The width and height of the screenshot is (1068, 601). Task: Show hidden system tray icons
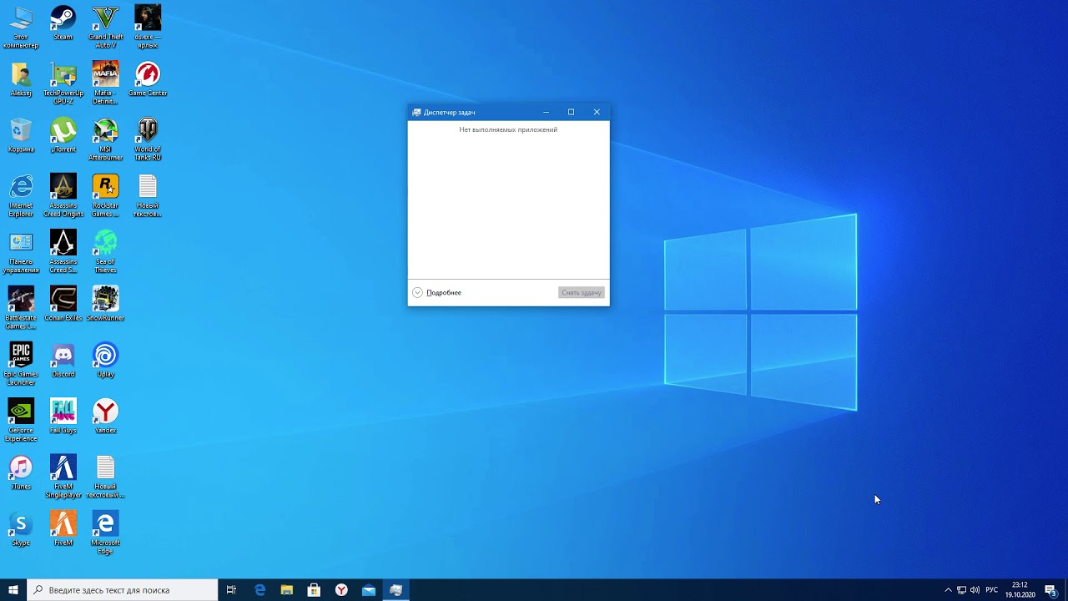[948, 590]
